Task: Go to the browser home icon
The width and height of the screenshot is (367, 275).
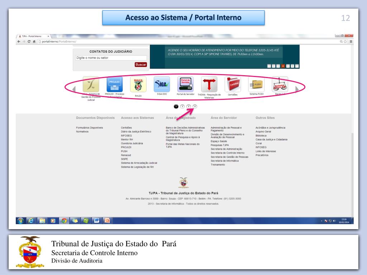Action: [x=34, y=42]
